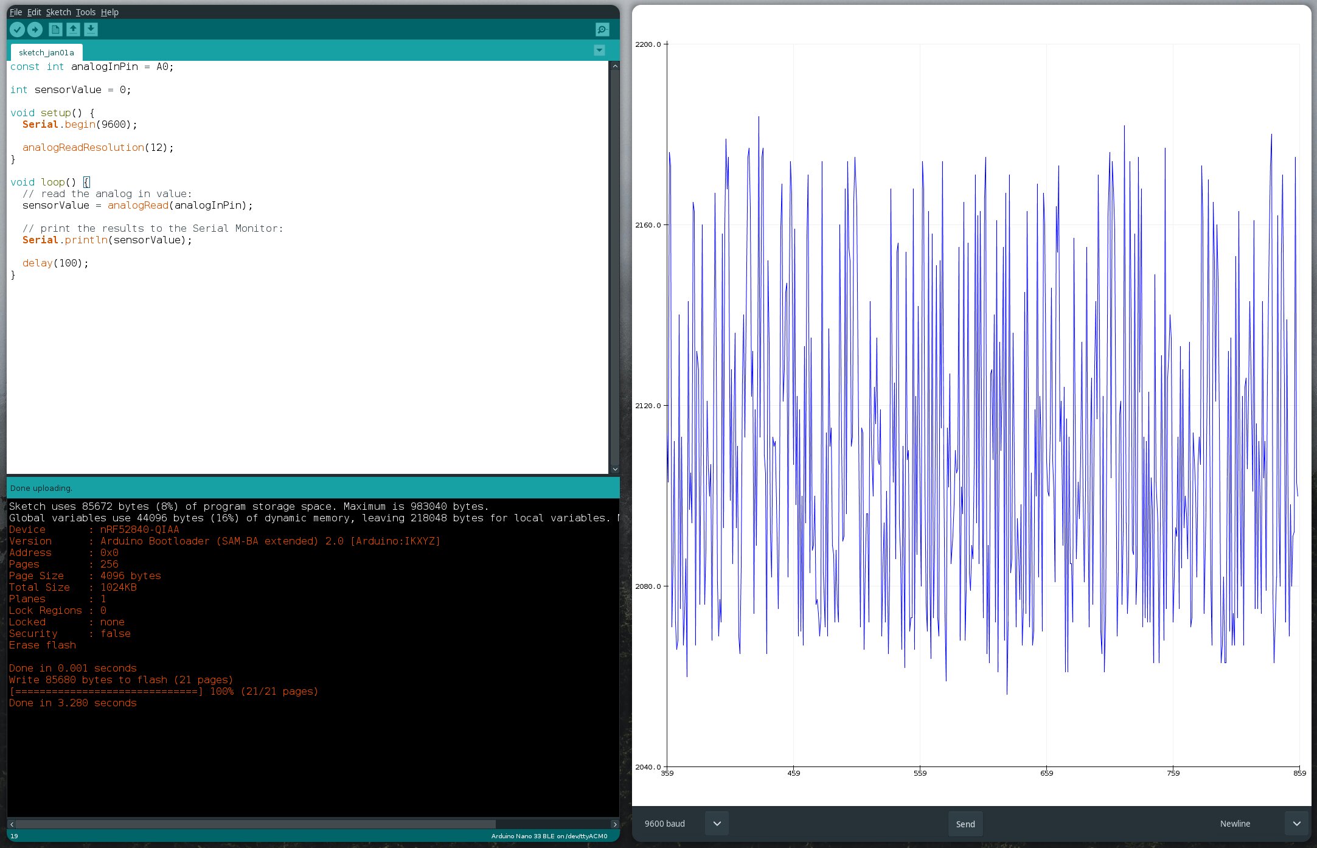Expand the Newline line-ending dropdown
The image size is (1317, 848).
[x=1296, y=824]
